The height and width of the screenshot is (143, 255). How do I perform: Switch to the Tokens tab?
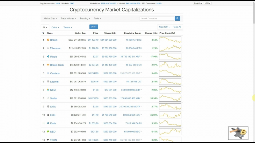point(68,28)
